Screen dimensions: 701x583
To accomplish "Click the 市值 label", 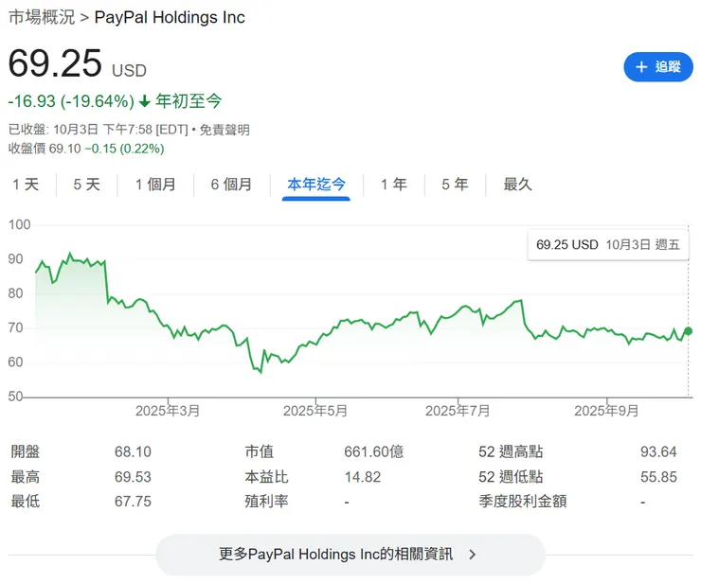I will (259, 451).
